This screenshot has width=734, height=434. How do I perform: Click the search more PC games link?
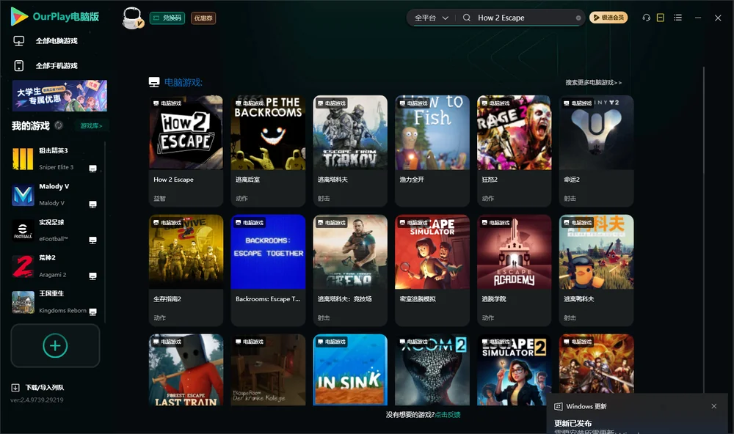[x=594, y=83]
